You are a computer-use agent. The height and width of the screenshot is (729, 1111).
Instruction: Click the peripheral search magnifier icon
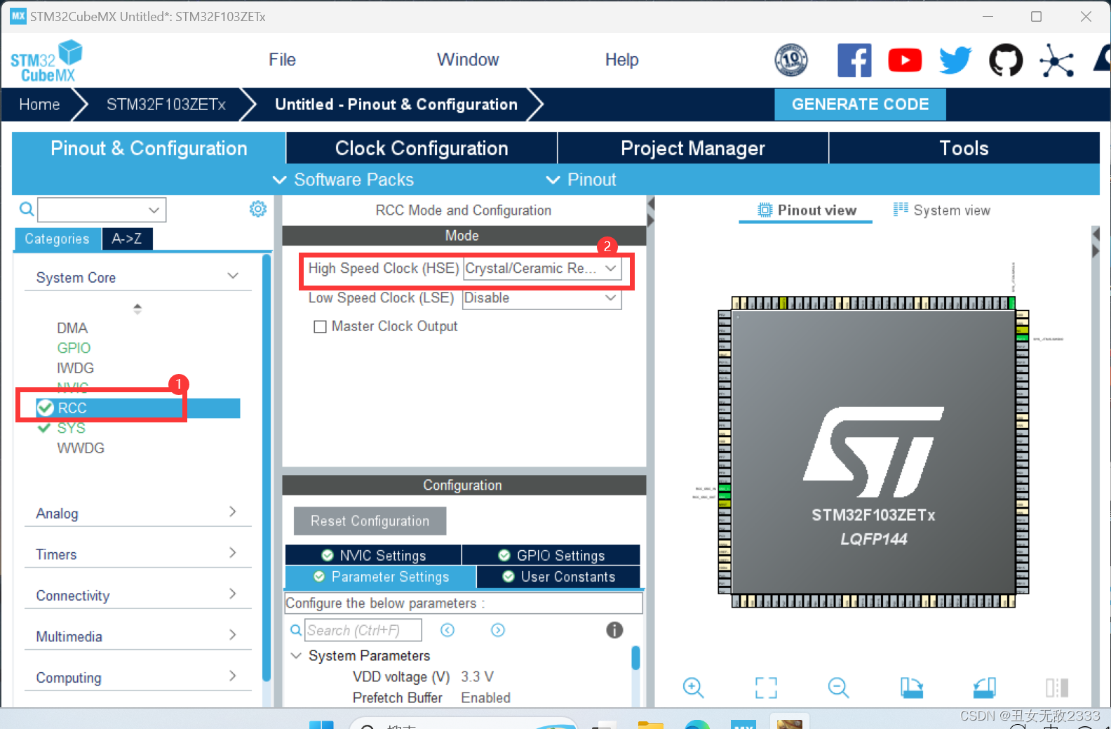(26, 209)
